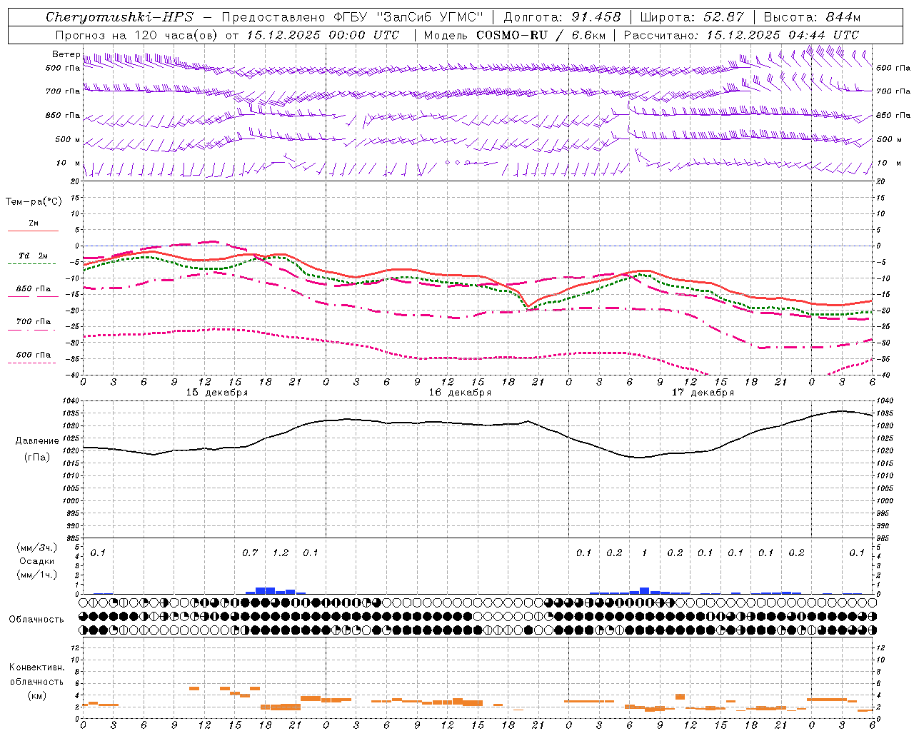Click the '(км)' unit under convective cloudiness
Screen dimensions: 914x731
pos(36,695)
